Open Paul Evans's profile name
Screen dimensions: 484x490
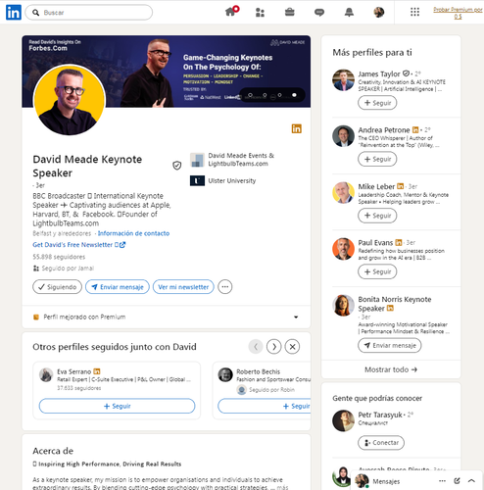click(375, 243)
